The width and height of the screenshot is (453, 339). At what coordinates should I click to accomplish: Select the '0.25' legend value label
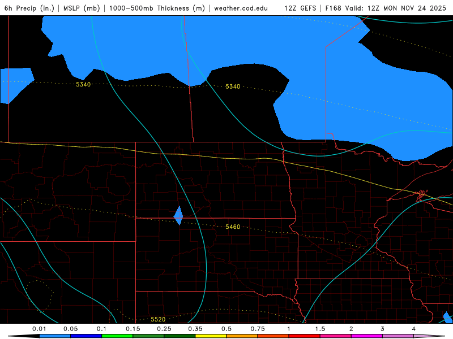164,329
